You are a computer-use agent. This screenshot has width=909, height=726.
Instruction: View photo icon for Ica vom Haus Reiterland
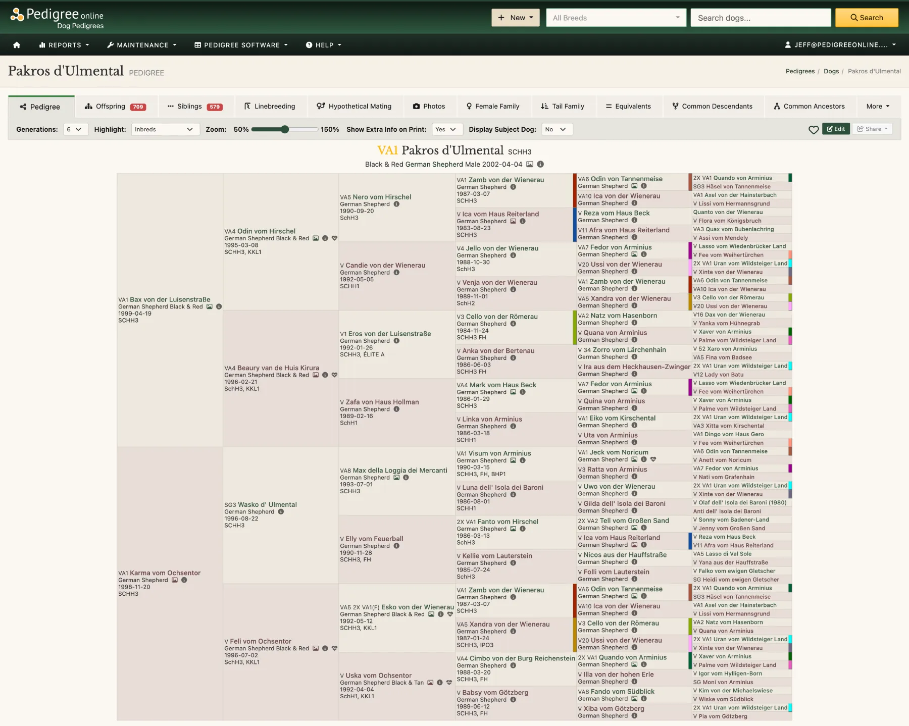click(513, 221)
